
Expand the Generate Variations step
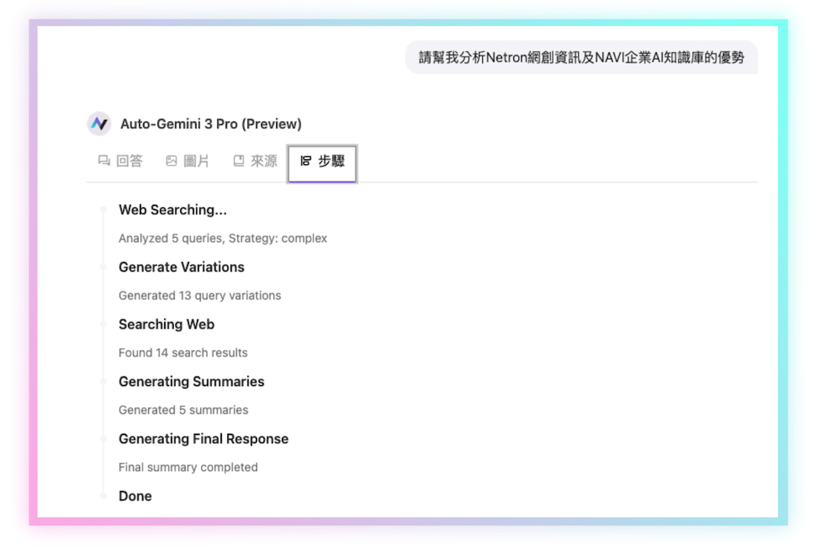181,267
